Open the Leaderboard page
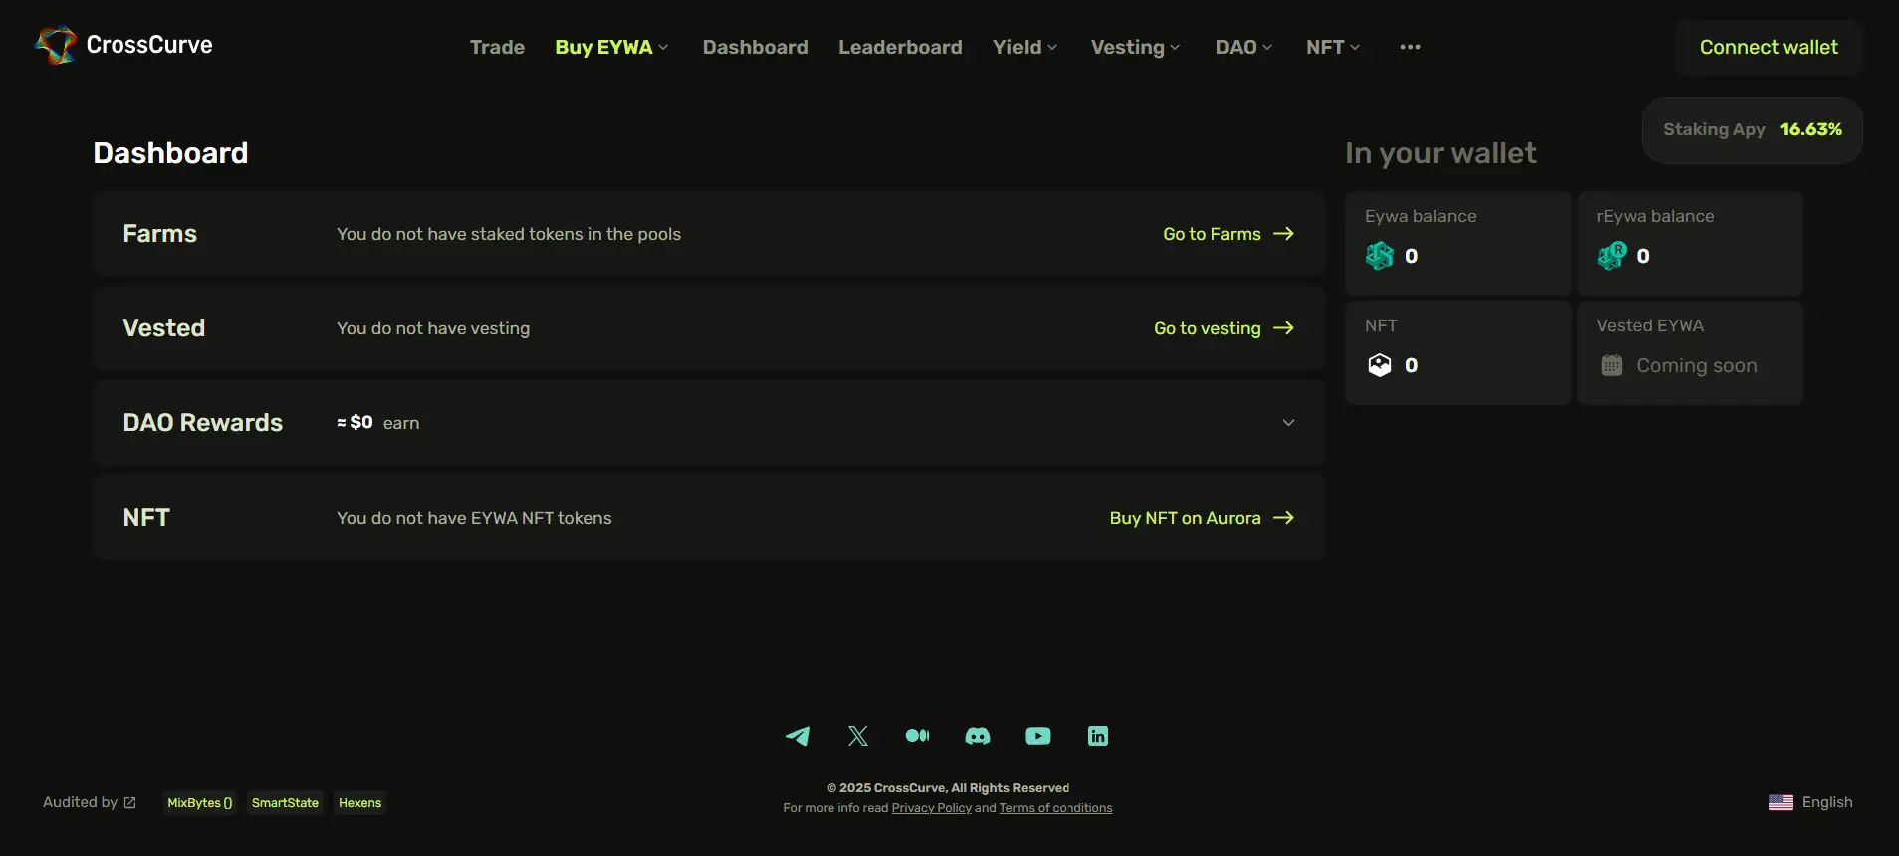This screenshot has width=1899, height=856. pyautogui.click(x=900, y=47)
